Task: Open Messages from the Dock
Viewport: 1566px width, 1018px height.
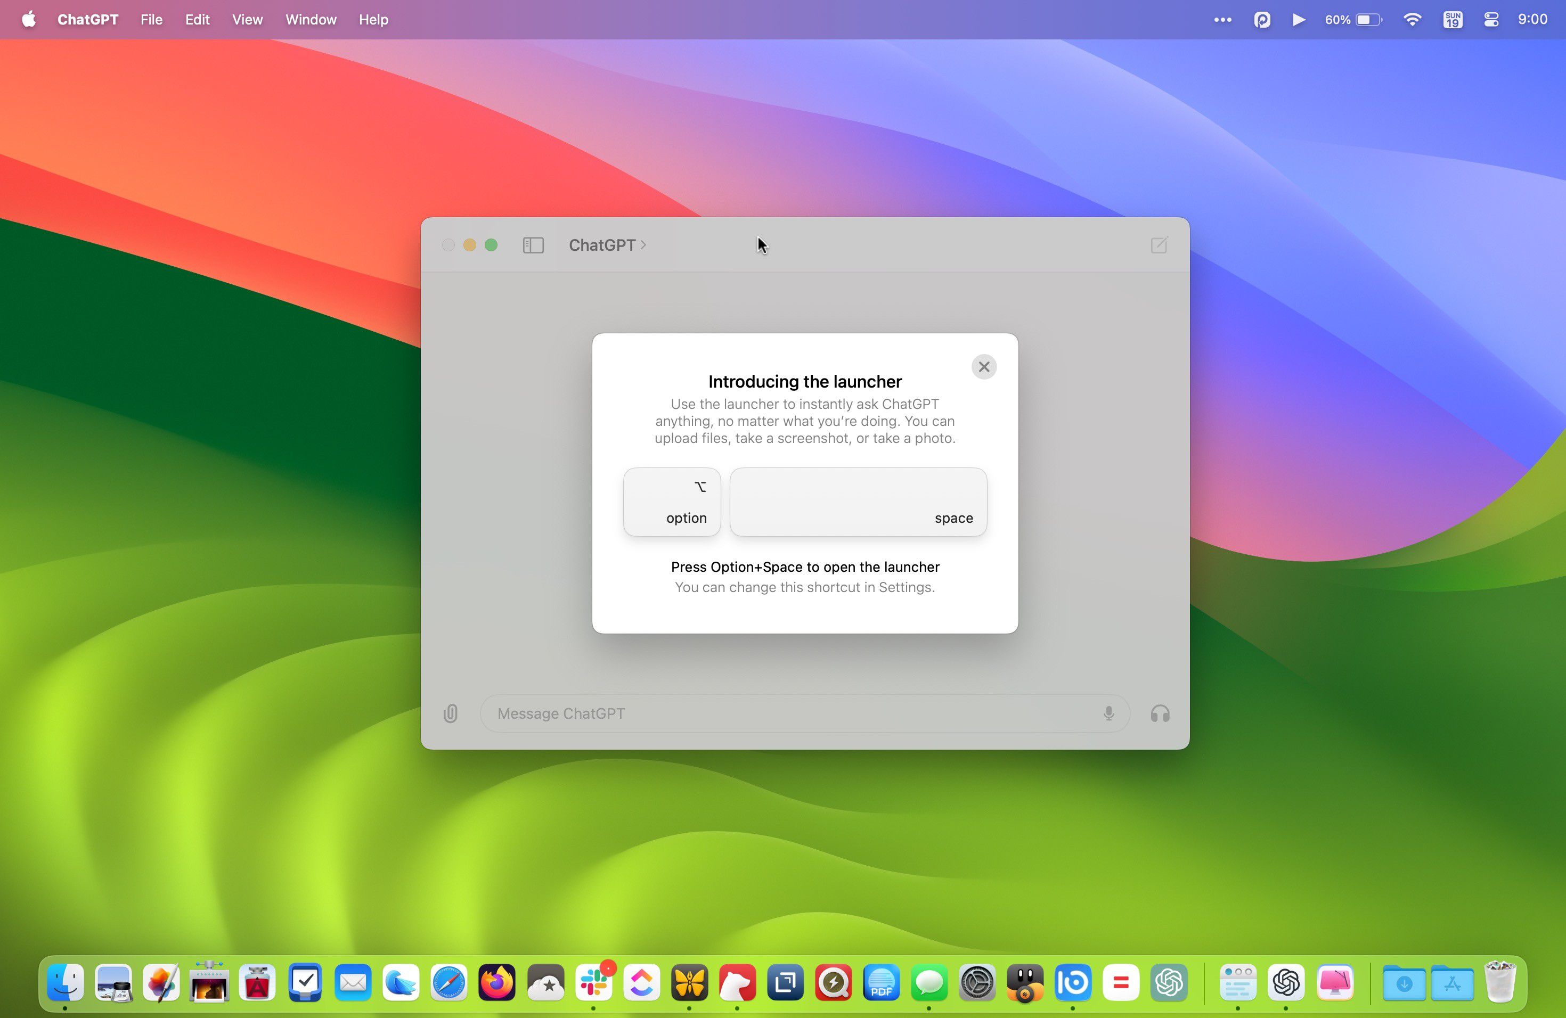Action: coord(929,982)
